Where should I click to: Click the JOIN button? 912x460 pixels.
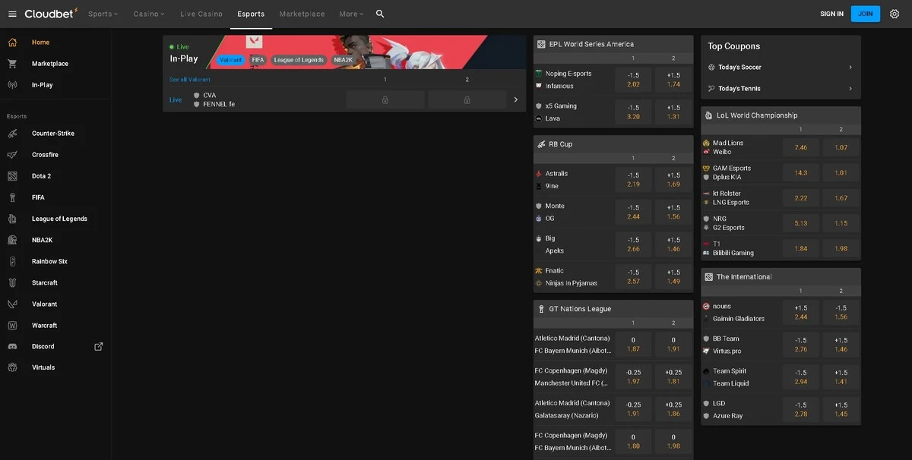pos(866,14)
